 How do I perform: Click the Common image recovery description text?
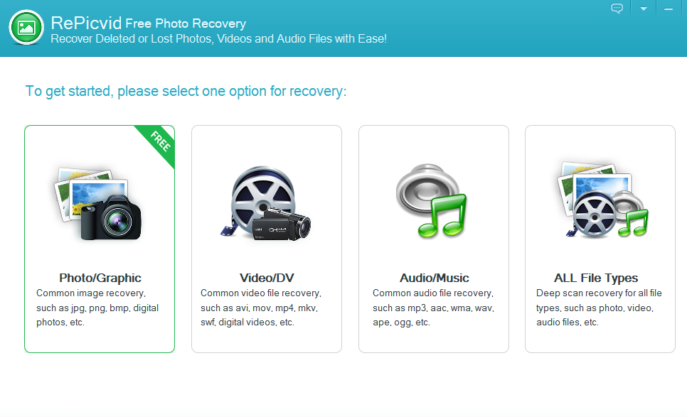[97, 308]
